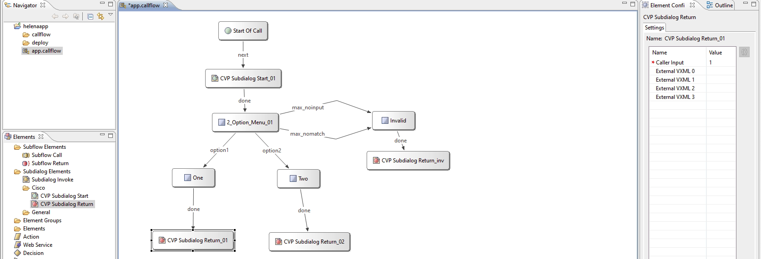Select the Two element node
761x259 pixels.
298,179
